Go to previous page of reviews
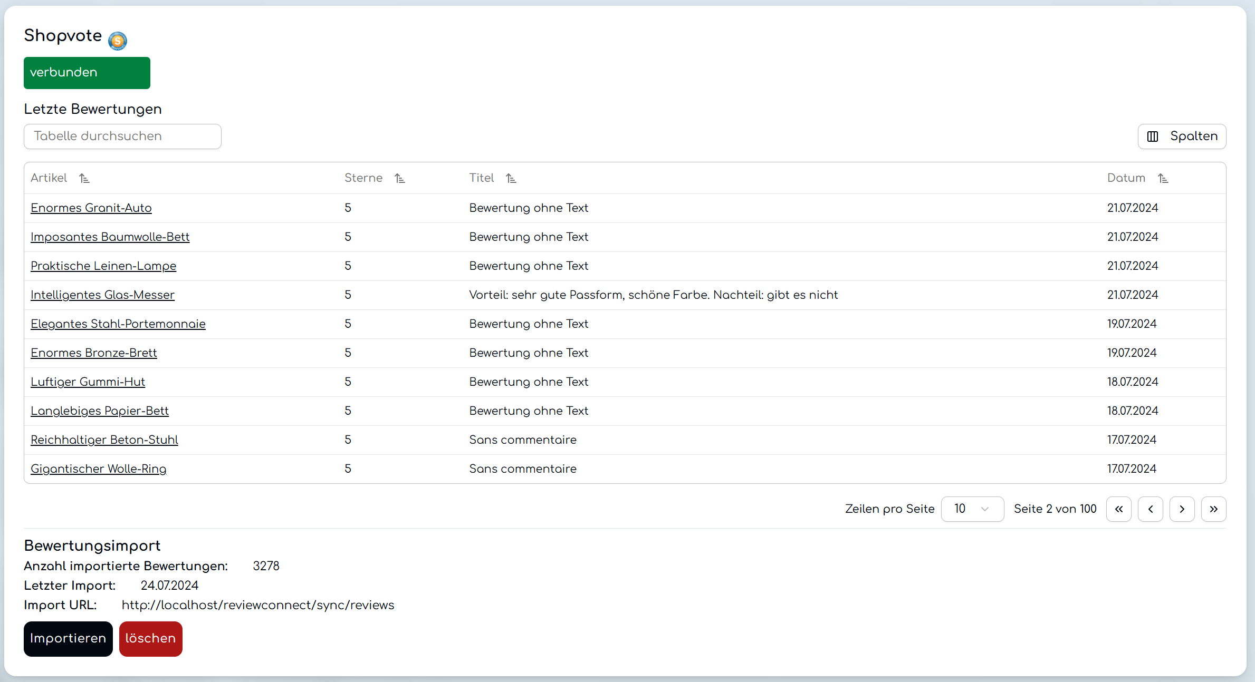Viewport: 1255px width, 682px height. (1150, 509)
